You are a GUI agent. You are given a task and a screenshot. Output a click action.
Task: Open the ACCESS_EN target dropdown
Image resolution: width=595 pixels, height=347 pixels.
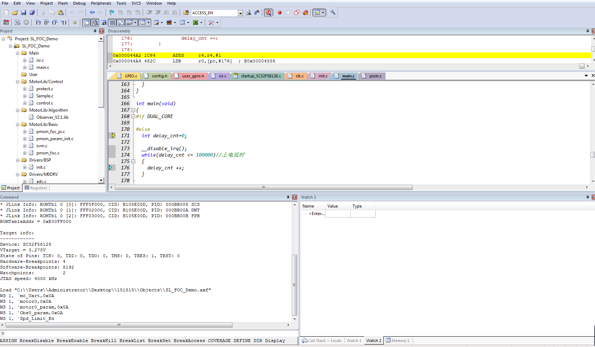(240, 12)
